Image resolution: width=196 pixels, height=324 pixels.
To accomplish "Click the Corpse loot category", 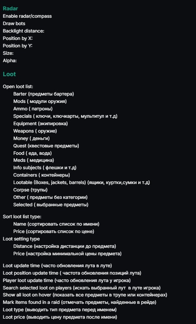I will click(31, 190).
